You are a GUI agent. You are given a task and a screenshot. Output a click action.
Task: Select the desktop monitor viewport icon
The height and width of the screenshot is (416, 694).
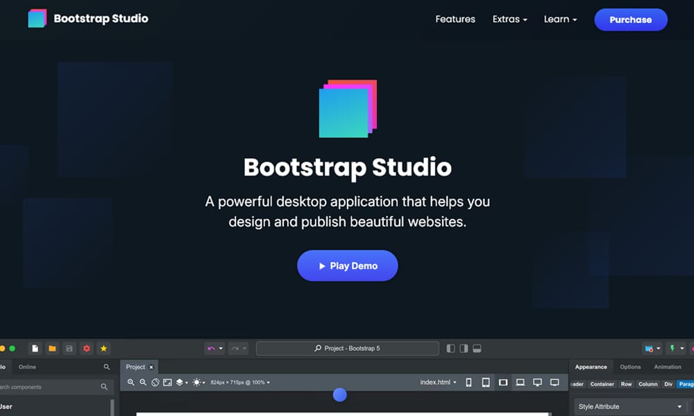537,383
